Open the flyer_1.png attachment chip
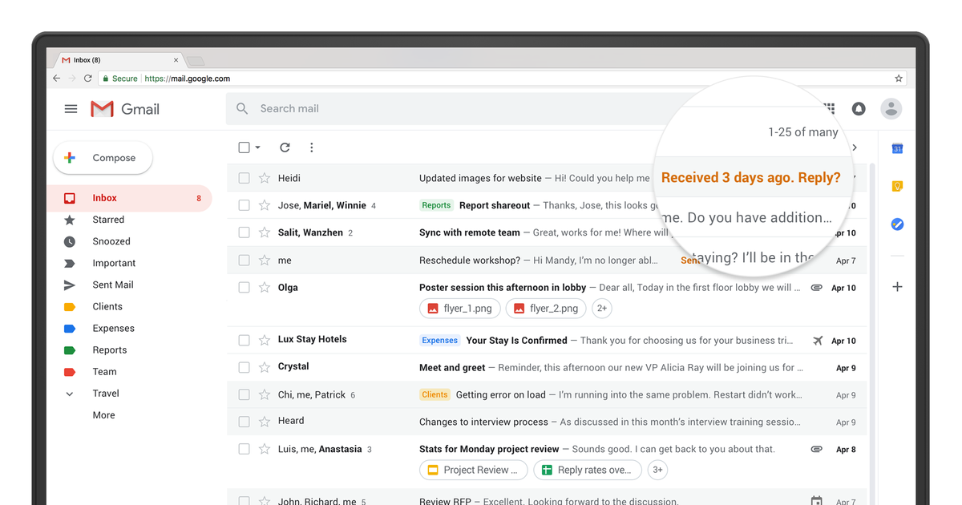 [x=460, y=309]
